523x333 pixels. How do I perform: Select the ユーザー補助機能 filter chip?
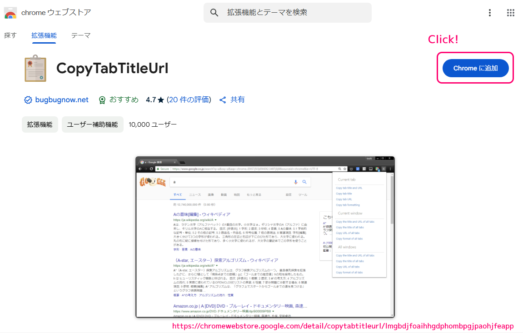[92, 124]
